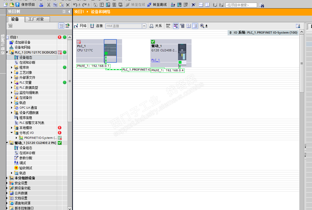312x210 pixels.
Task: Toggle 连接 connections mode
Action: 96,26
